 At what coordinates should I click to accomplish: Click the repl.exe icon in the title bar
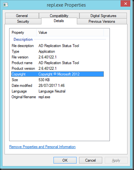6,5
